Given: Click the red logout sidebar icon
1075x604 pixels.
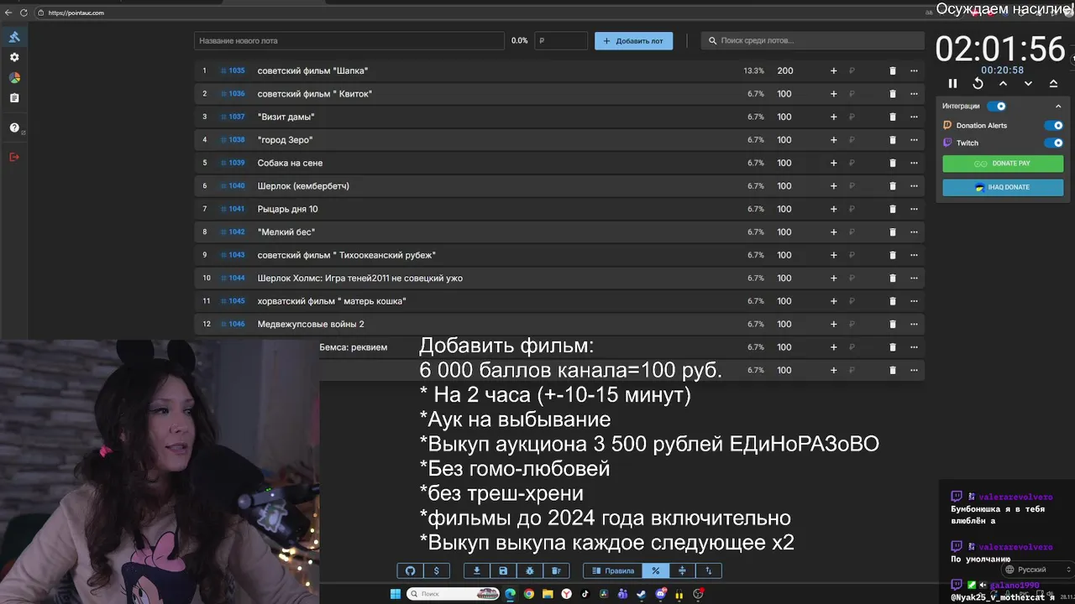Looking at the screenshot, I should pyautogui.click(x=13, y=157).
